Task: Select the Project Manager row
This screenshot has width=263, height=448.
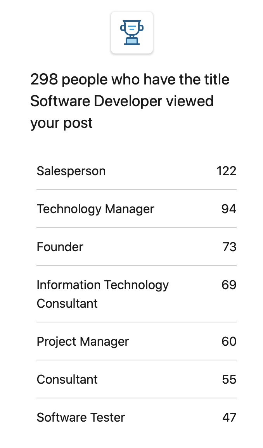Action: click(x=137, y=341)
